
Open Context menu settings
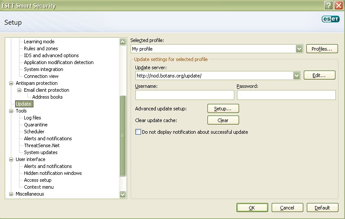pos(39,187)
